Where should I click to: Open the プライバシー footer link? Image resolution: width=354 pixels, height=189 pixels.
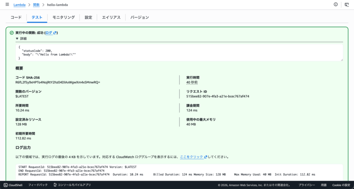click(x=307, y=185)
